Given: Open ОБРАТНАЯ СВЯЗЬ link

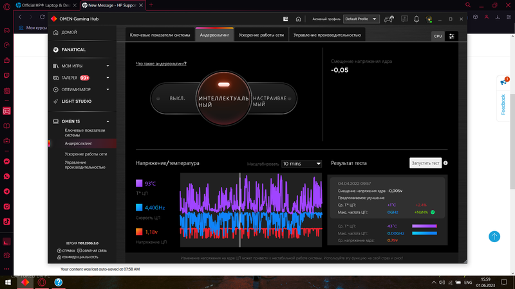Looking at the screenshot, I should point(91,250).
